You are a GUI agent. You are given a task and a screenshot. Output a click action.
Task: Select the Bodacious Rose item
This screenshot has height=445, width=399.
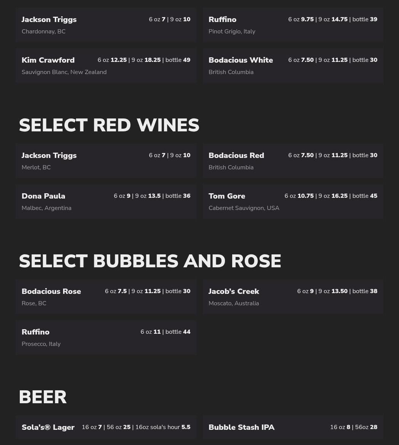(106, 297)
